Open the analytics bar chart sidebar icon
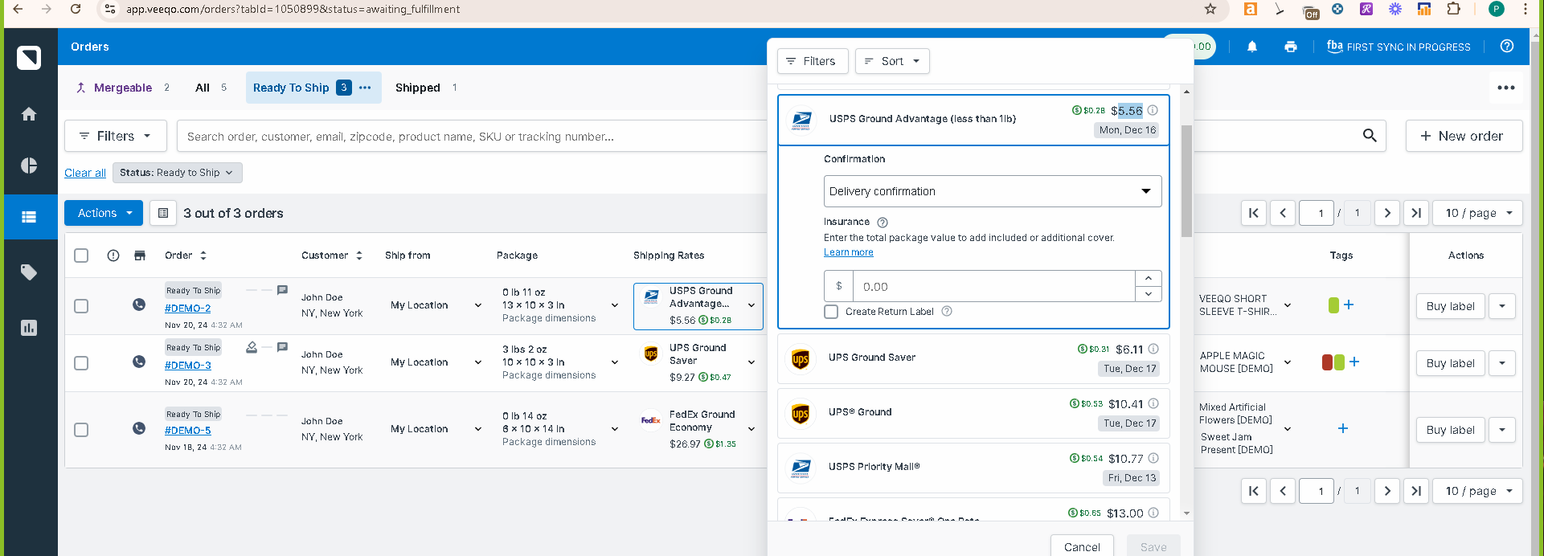The image size is (1544, 556). click(29, 328)
